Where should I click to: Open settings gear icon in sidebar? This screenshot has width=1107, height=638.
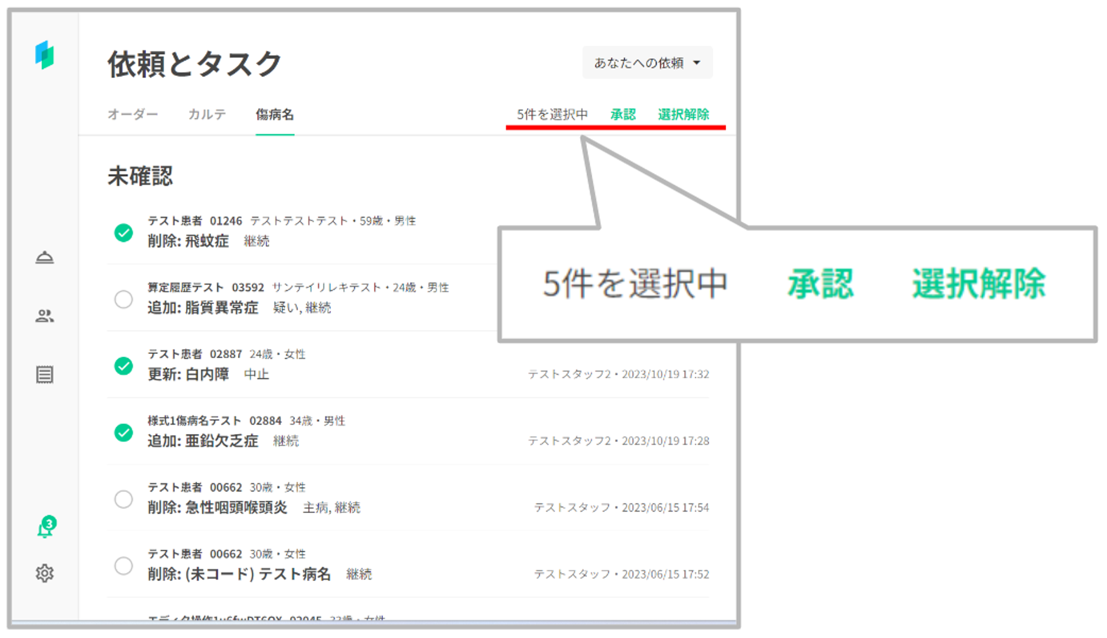pyautogui.click(x=44, y=573)
